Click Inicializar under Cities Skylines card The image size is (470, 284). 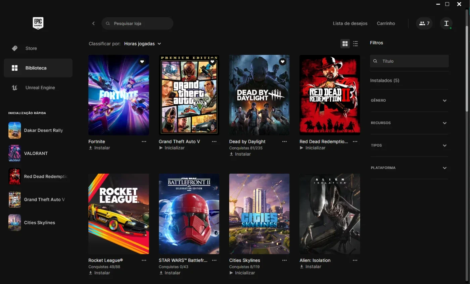[242, 273]
